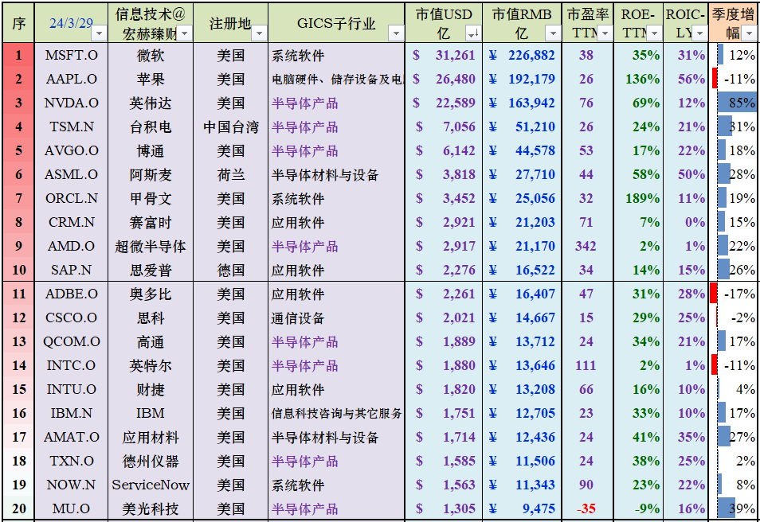Select ticker cell CRM.N

pos(71,222)
